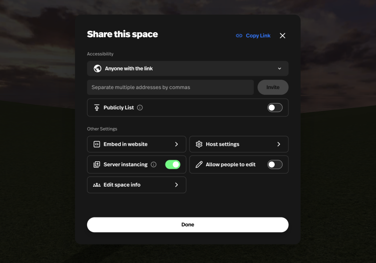
Task: Open Edit space info chevron
Action: point(176,185)
